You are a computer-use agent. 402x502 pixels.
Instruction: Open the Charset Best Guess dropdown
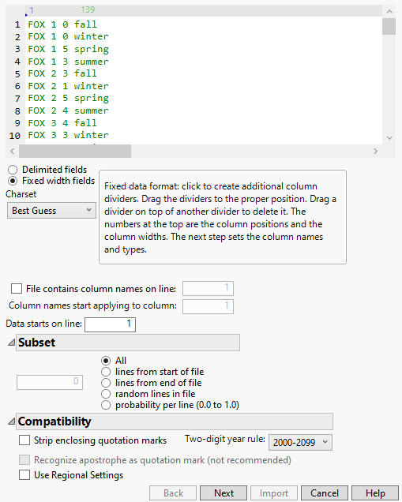tap(51, 211)
